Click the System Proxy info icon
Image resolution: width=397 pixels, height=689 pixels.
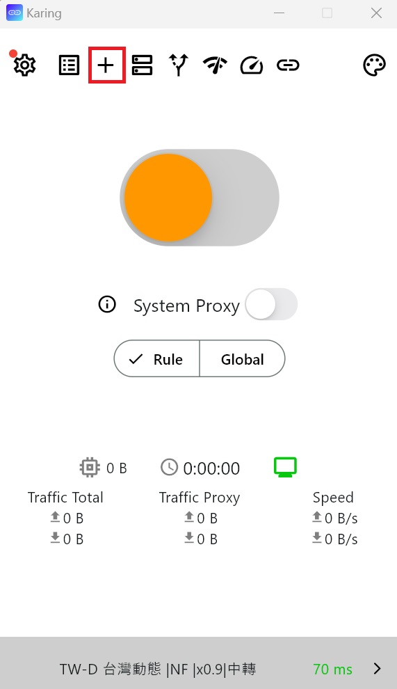pos(107,304)
